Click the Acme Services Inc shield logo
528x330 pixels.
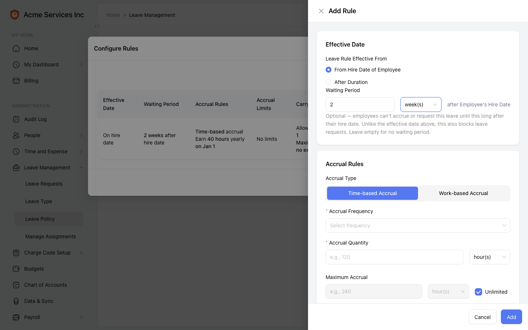click(15, 15)
